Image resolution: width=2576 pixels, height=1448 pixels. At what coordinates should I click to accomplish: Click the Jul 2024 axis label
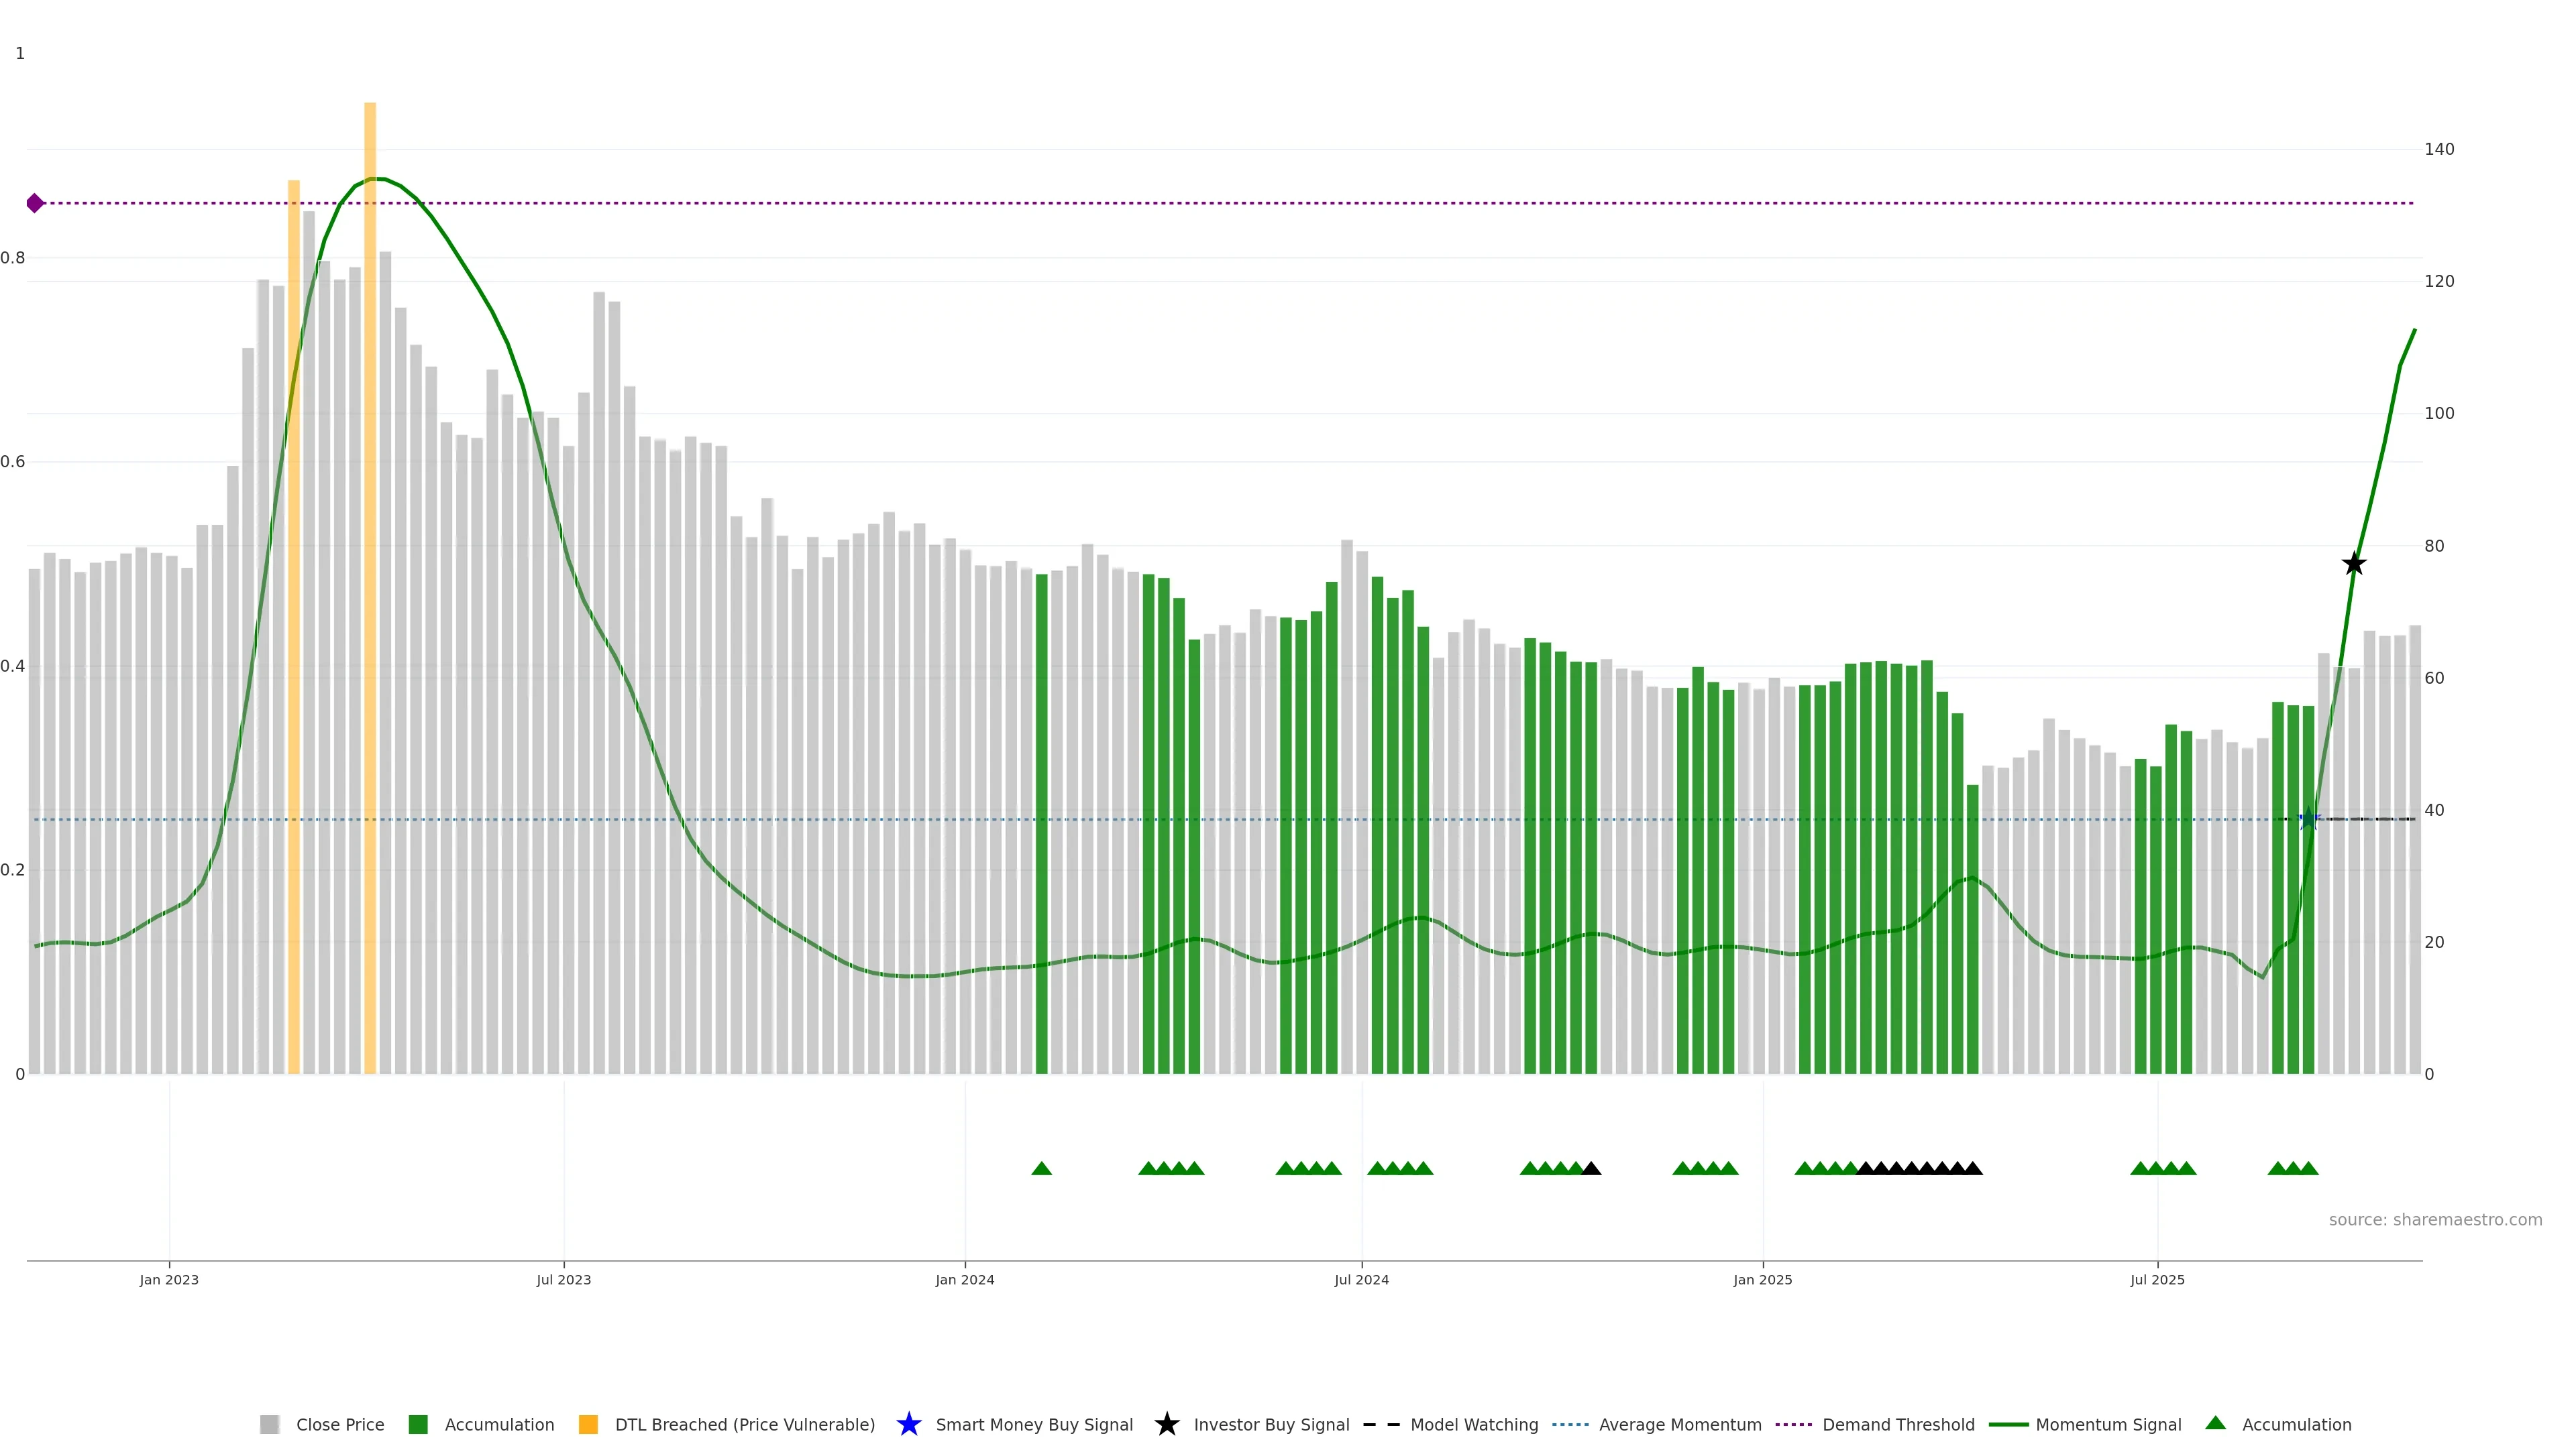(1361, 1280)
